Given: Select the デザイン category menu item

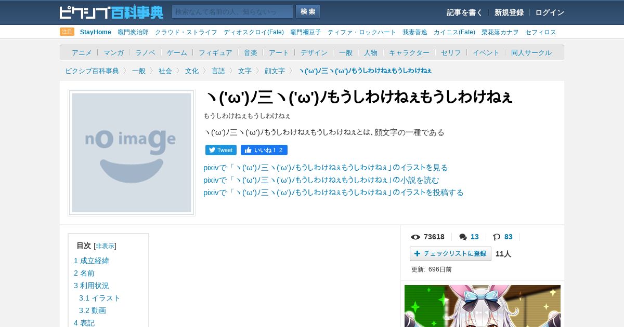Looking at the screenshot, I should pyautogui.click(x=314, y=52).
